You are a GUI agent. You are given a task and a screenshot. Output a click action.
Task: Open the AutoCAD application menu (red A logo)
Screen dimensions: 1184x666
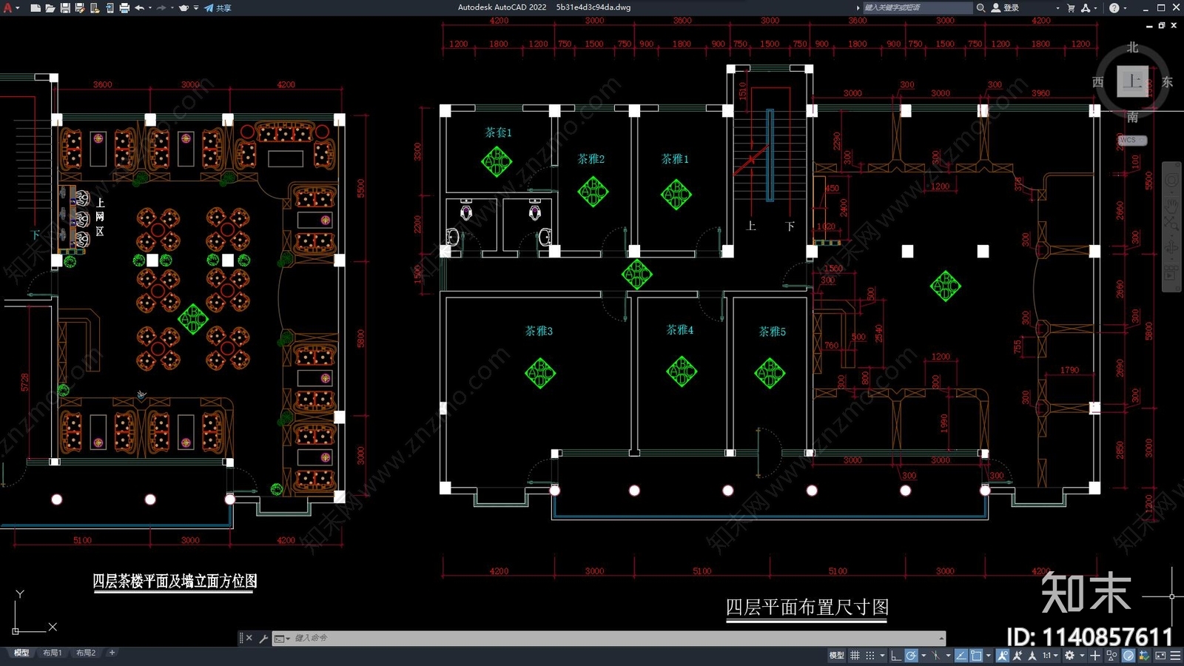click(x=7, y=7)
